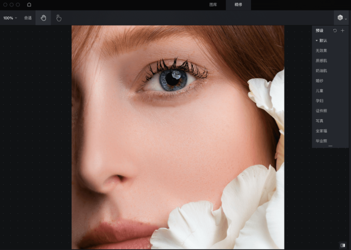This screenshot has width=351, height=250.
Task: Apply the 无效果 preset
Action: click(x=321, y=51)
